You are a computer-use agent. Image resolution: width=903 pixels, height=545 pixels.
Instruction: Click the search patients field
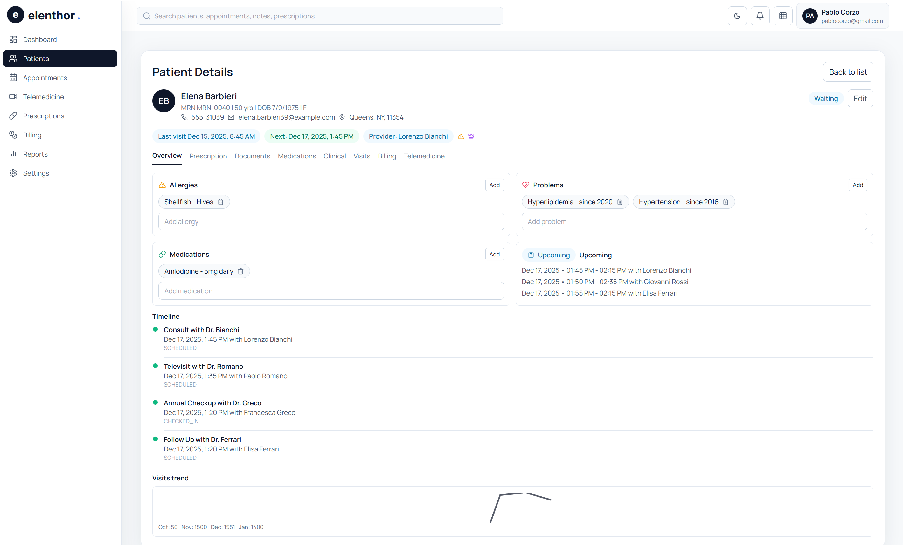(320, 16)
